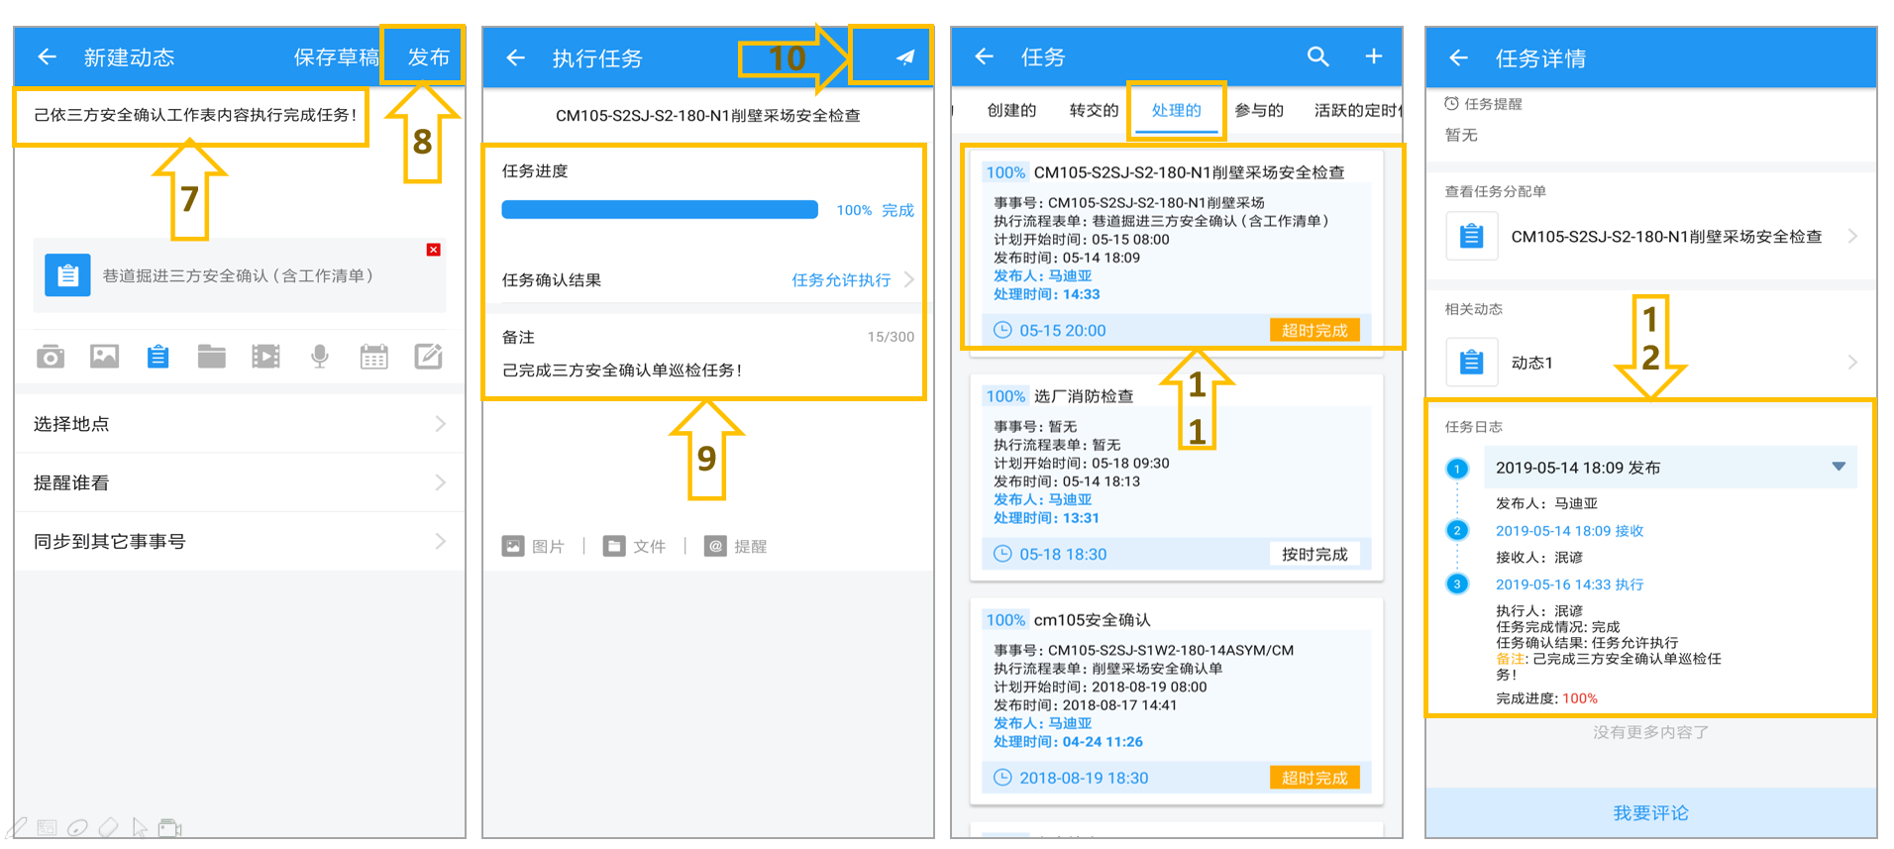This screenshot has height=849, width=1894.
Task: Tap the video film icon in the toolbar
Action: point(265,357)
